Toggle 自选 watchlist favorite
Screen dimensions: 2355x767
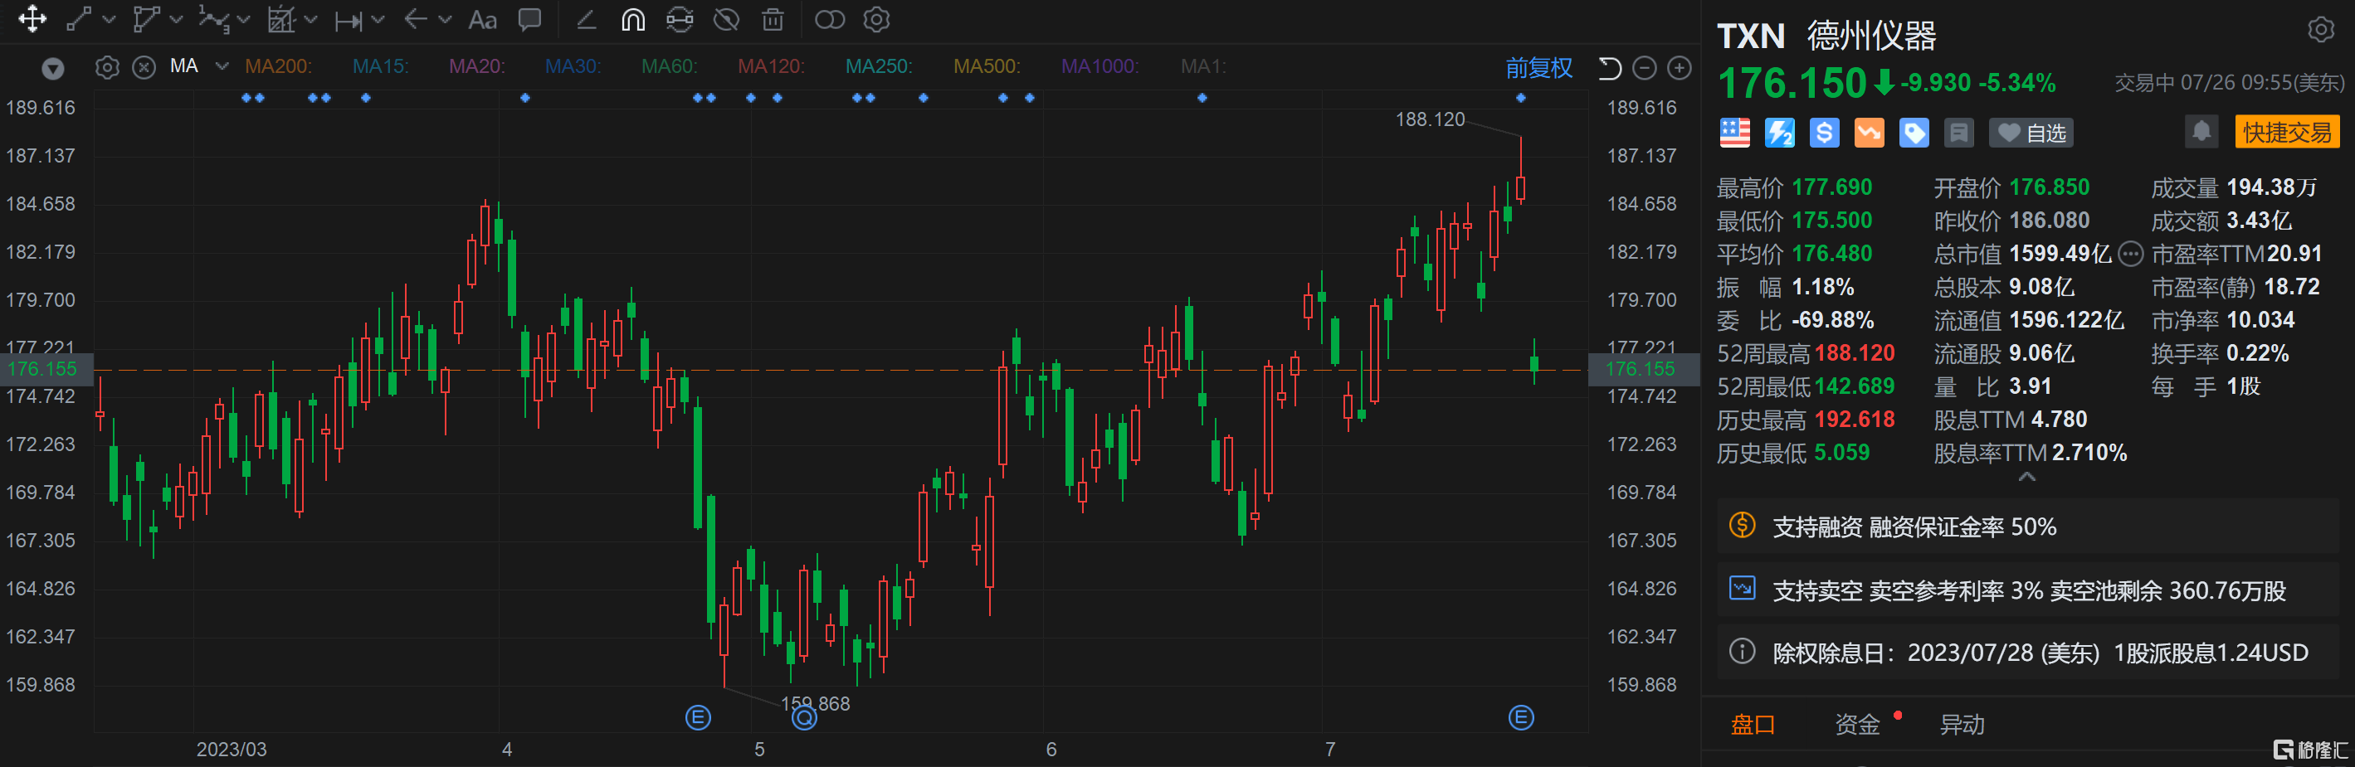tap(2031, 133)
